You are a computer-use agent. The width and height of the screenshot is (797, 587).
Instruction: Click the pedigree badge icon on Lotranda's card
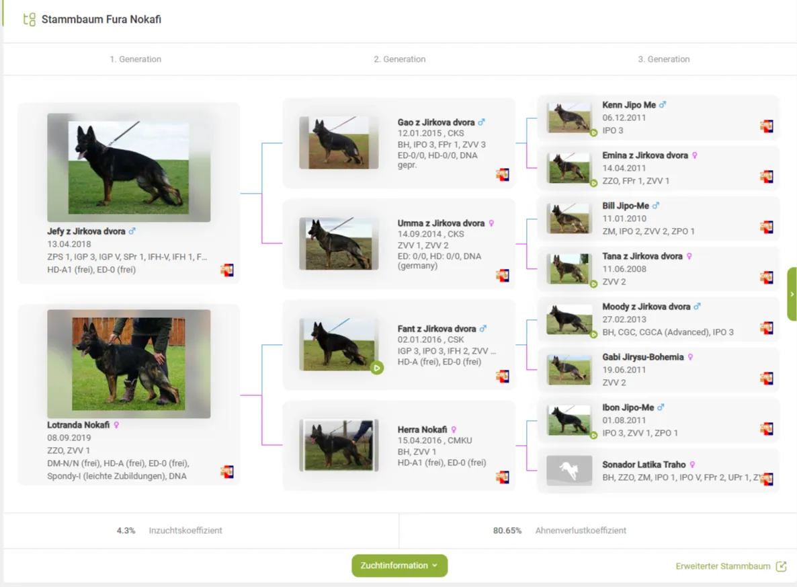click(227, 472)
